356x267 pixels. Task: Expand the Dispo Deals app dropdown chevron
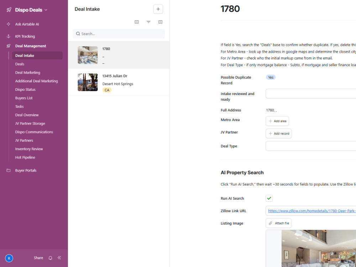click(46, 10)
